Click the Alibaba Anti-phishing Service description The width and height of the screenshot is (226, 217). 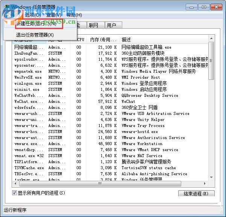pos(154,174)
